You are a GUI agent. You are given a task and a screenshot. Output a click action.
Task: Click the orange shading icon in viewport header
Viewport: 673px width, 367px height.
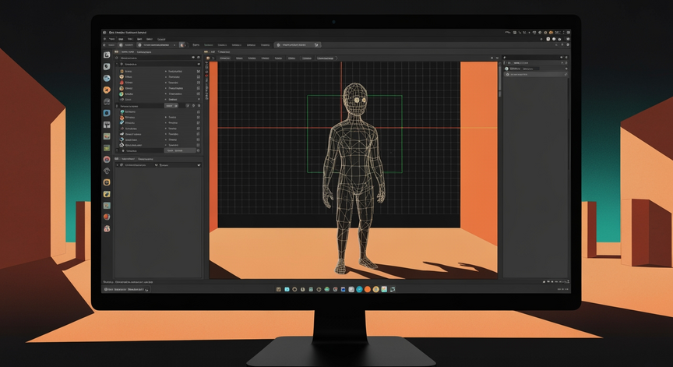click(x=208, y=58)
